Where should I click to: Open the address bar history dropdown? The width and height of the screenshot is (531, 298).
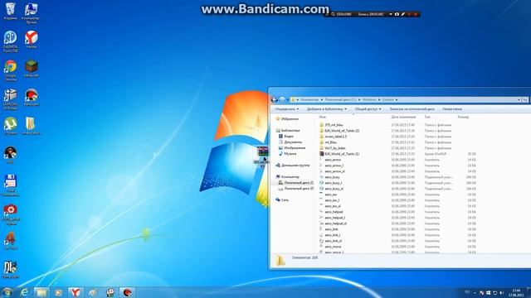pos(519,99)
